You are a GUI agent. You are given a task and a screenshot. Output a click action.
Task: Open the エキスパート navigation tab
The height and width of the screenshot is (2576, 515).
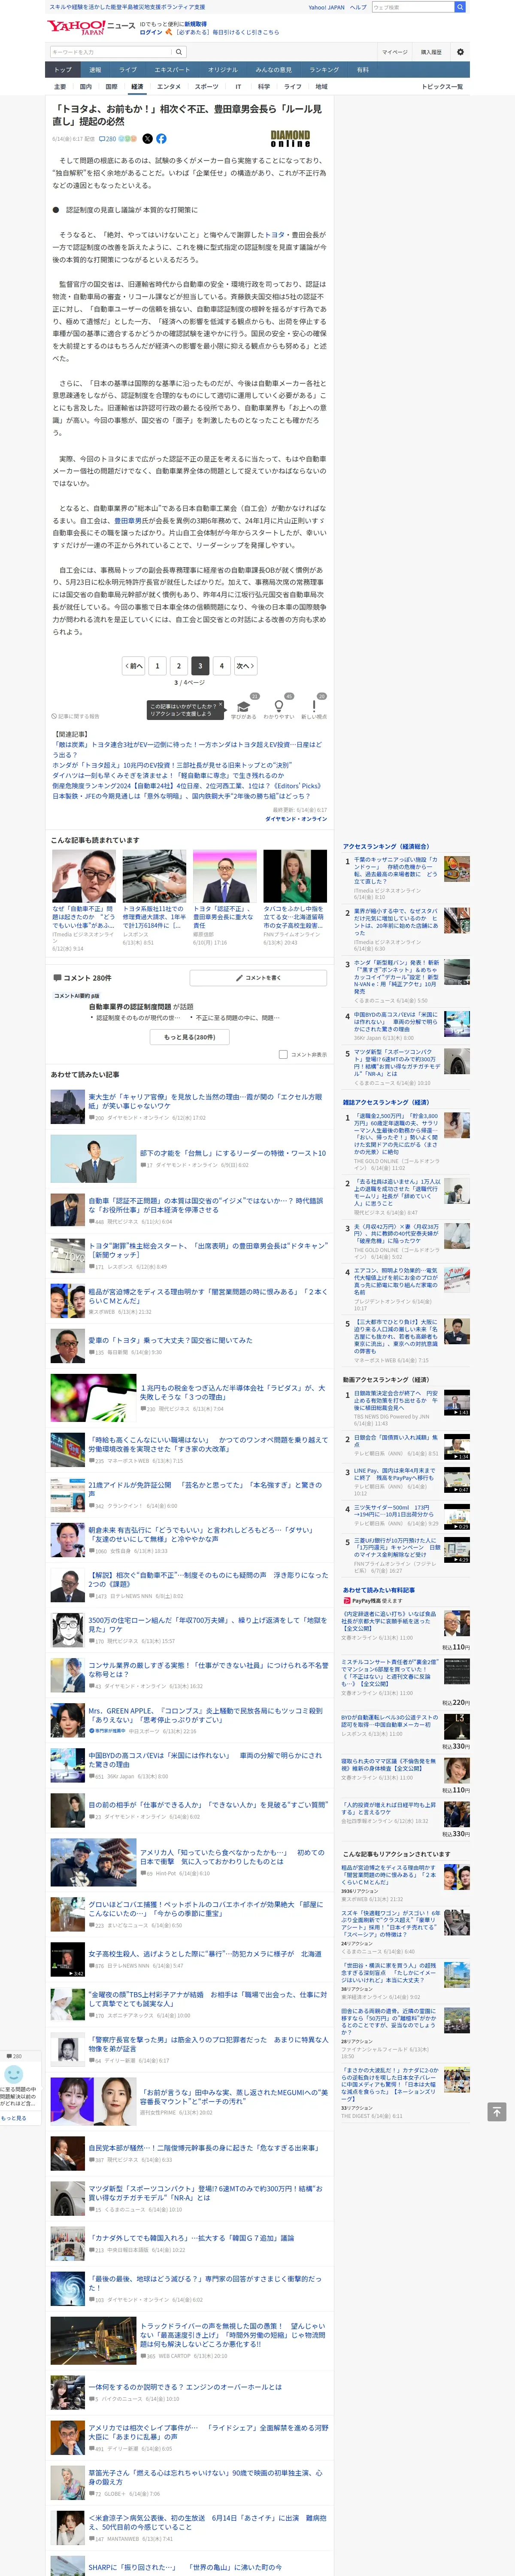(172, 70)
